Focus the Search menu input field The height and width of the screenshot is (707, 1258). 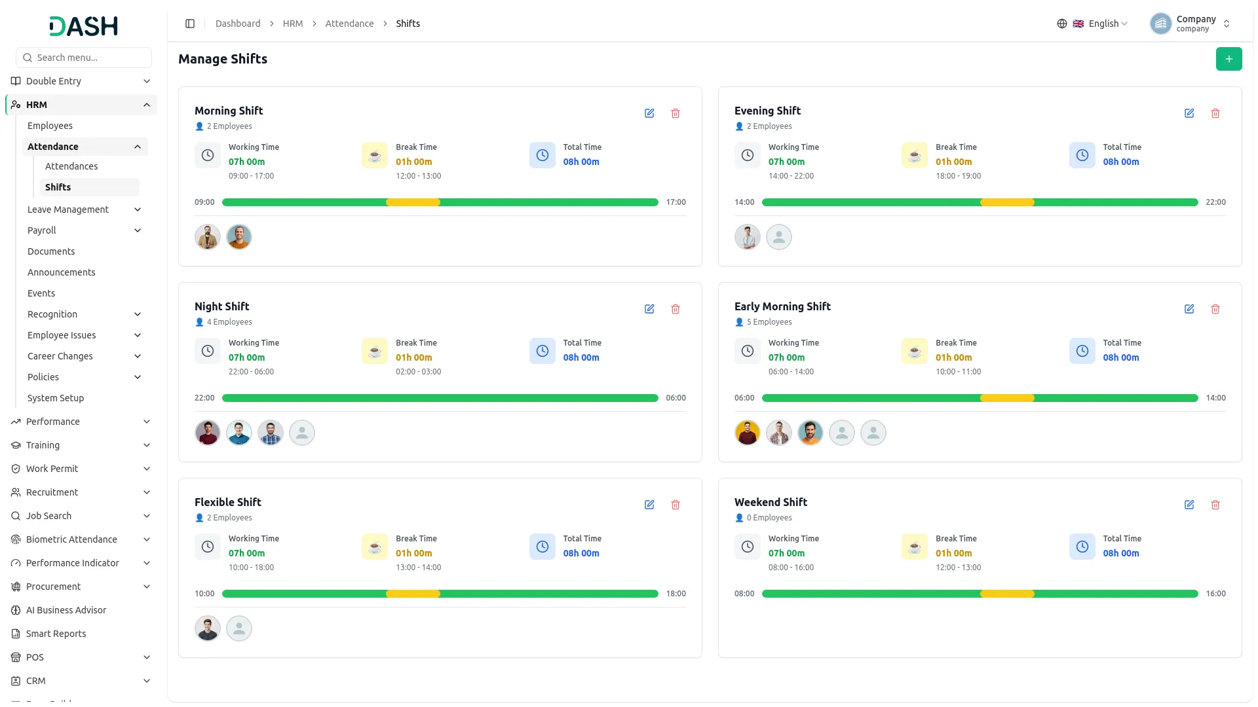pyautogui.click(x=84, y=58)
